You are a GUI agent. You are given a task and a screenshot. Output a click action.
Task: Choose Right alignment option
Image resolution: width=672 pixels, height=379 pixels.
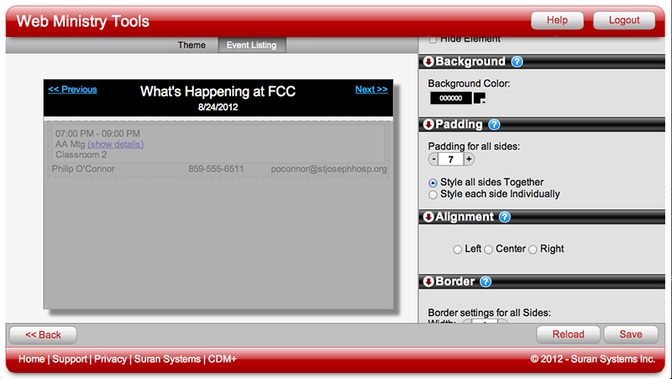pos(533,250)
